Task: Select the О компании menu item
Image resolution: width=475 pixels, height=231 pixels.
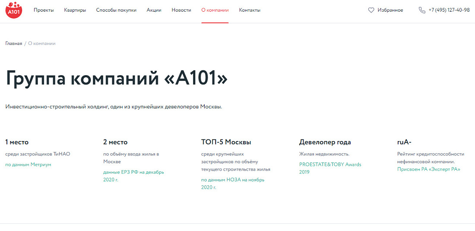Action: (x=215, y=10)
